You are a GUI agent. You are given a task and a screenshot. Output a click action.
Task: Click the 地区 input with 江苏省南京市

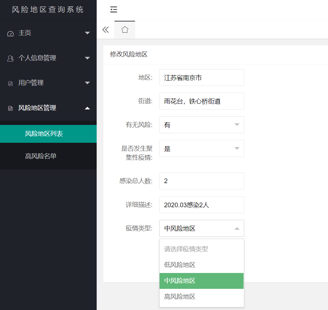[202, 77]
